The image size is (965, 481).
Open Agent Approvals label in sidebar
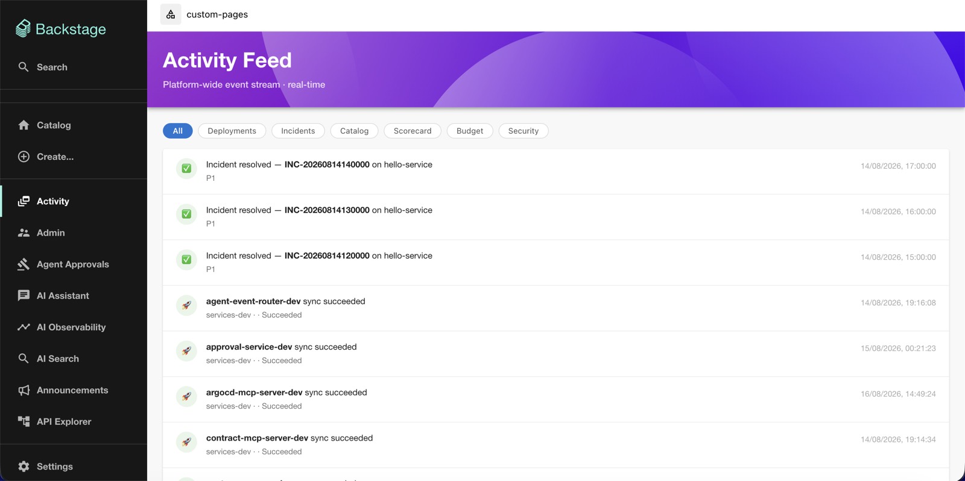pos(73,264)
